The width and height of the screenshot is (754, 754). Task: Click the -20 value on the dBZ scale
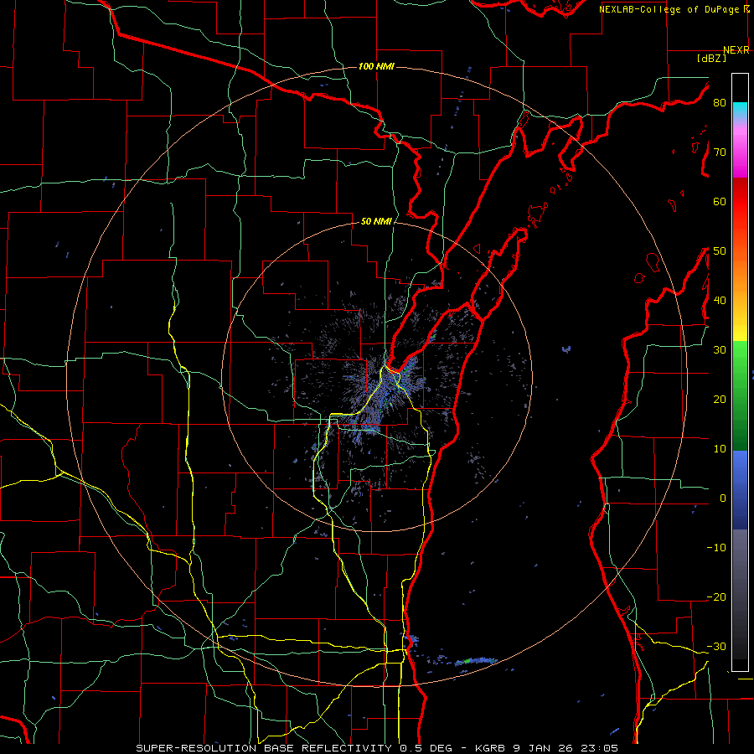click(716, 596)
